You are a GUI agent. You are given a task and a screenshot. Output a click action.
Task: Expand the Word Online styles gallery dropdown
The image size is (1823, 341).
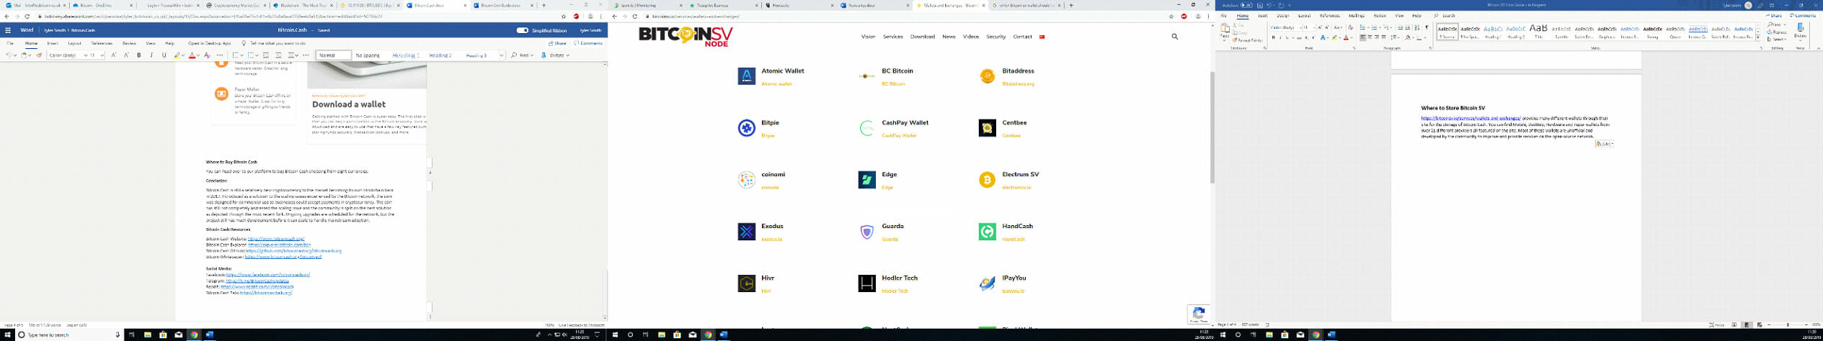pos(502,55)
